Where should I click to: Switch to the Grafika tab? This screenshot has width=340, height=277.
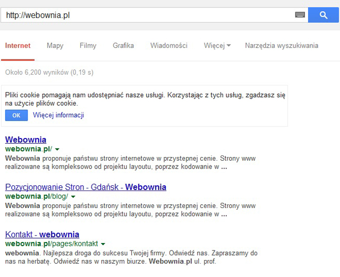pos(123,46)
